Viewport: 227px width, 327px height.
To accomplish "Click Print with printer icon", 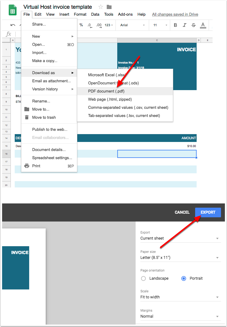I will (x=49, y=166).
